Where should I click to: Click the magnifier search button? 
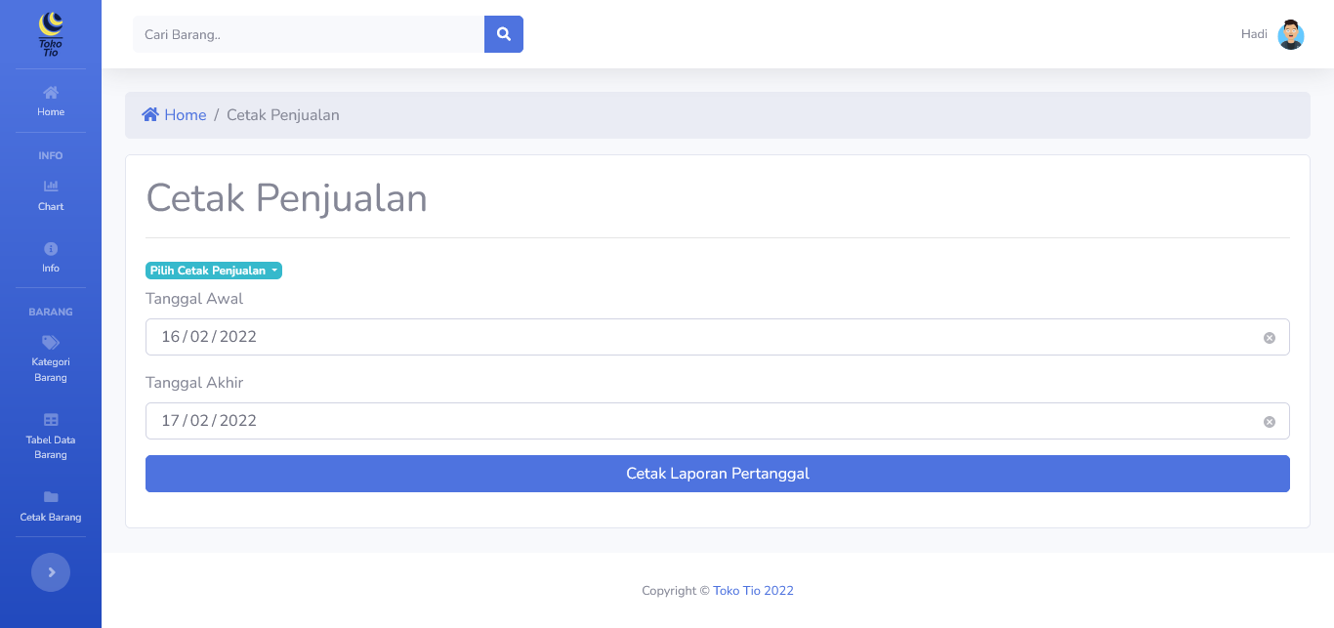pyautogui.click(x=504, y=34)
